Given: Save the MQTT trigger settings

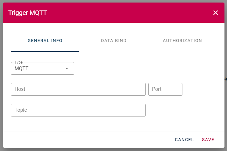Looking at the screenshot, I should point(208,140).
